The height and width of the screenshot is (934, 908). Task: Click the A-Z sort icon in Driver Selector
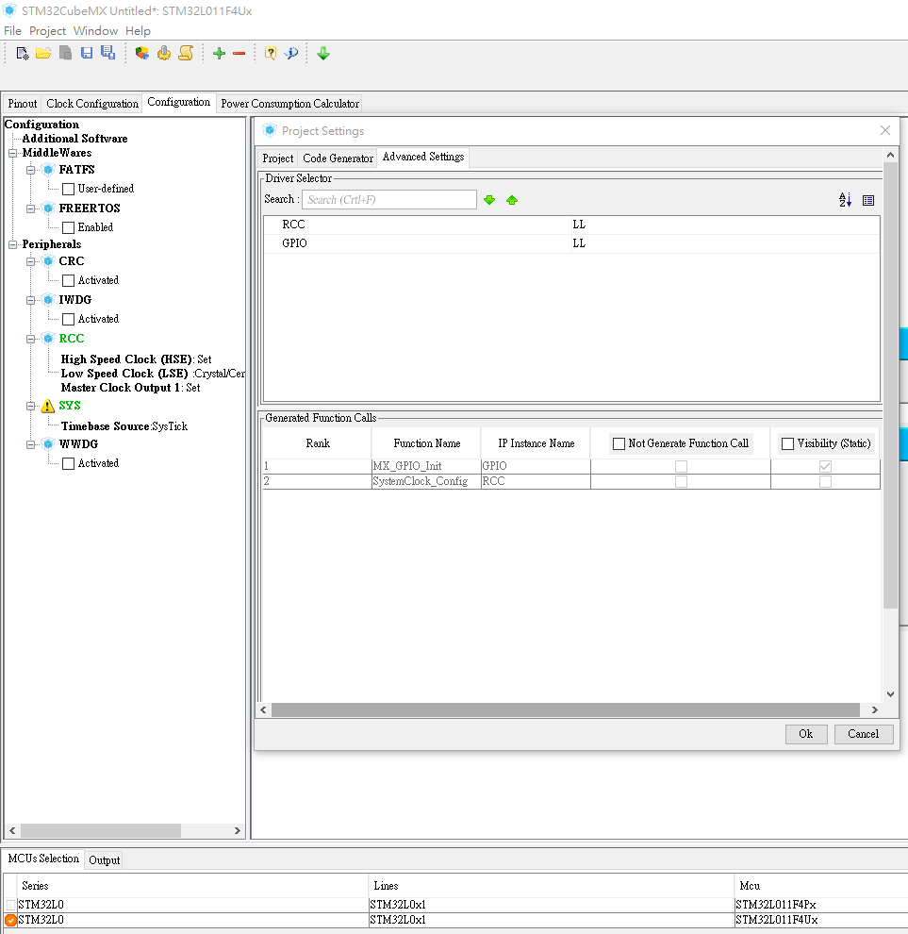tap(845, 200)
